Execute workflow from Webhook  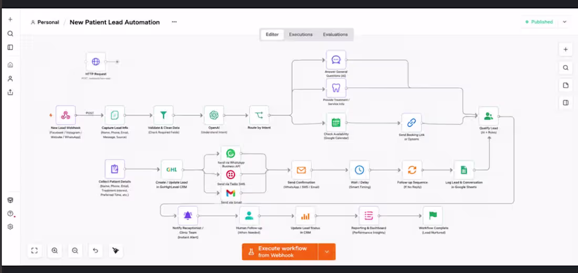(280, 252)
